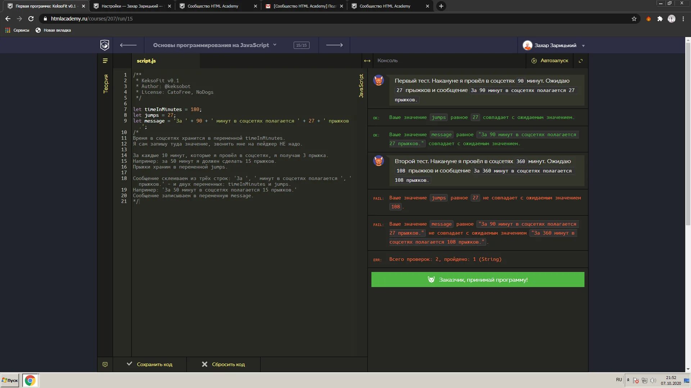This screenshot has height=388, width=691.
Task: Click the Сбросить код button
Action: coord(223,364)
